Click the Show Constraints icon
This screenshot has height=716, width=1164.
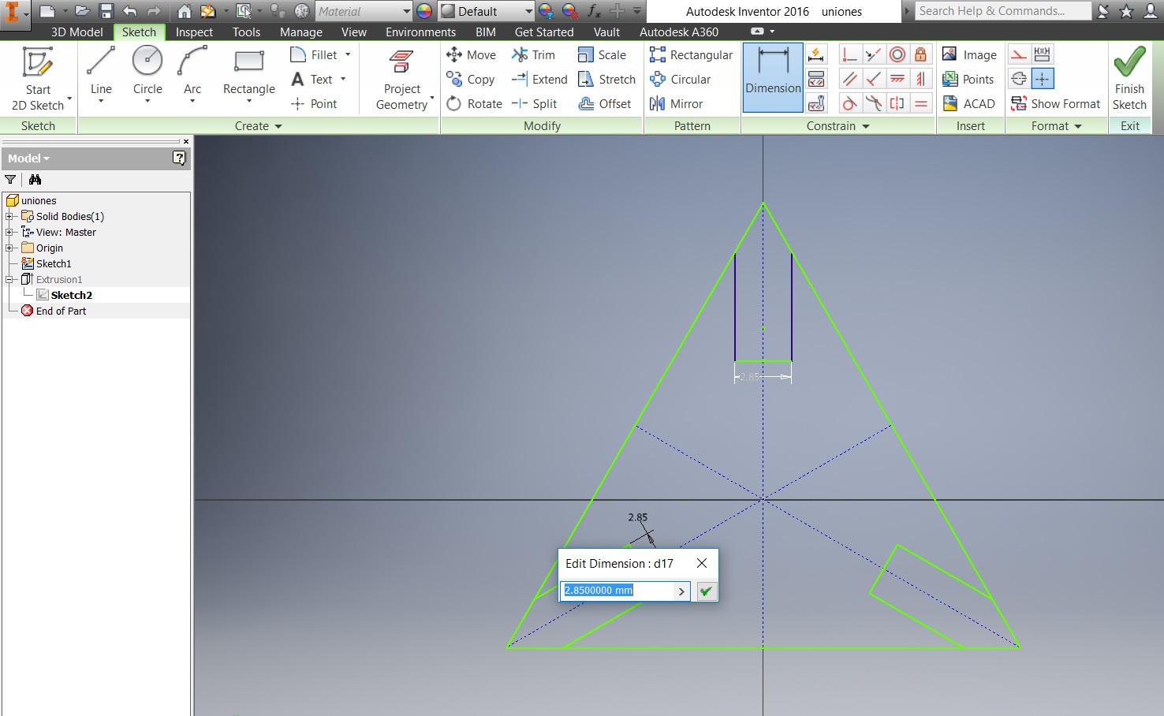(816, 79)
